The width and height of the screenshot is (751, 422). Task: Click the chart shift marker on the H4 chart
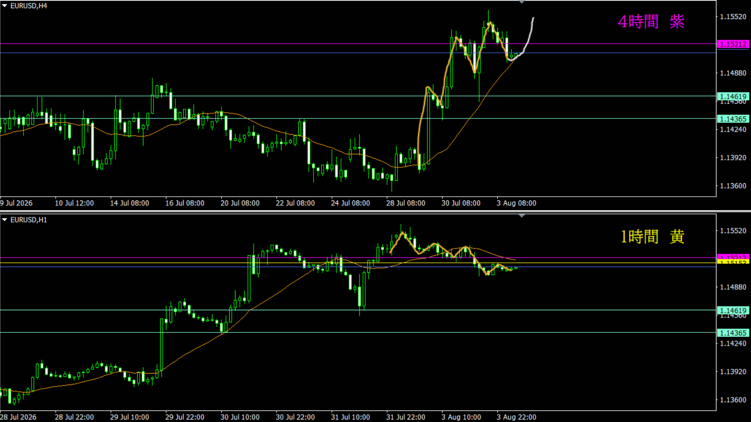521,2
